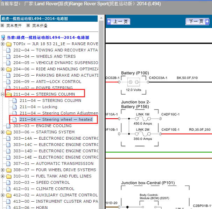Image resolution: width=212 pixels, height=209 pixels.
Task: Click the left arrow icon on 上一页
Action: [109, 21]
